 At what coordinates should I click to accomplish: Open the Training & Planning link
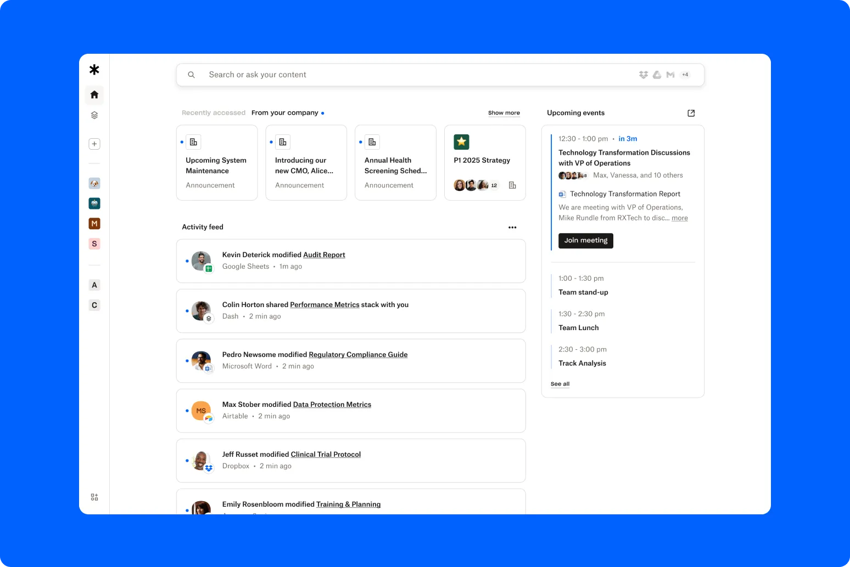[349, 504]
